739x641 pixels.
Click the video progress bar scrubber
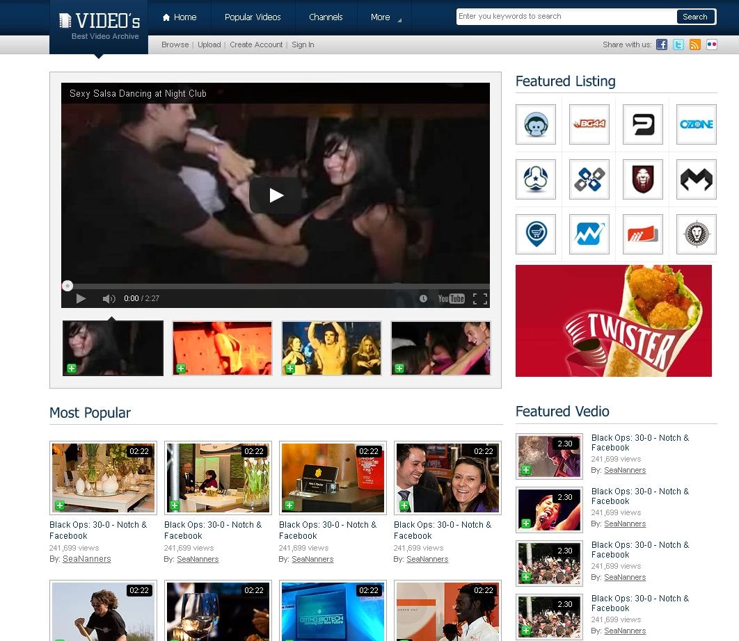pos(67,286)
